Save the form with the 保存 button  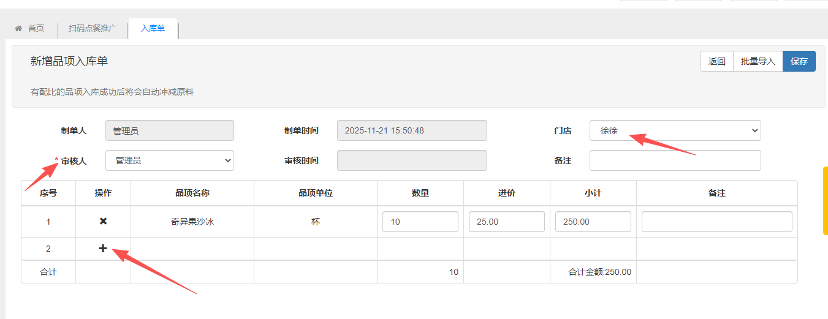point(799,61)
